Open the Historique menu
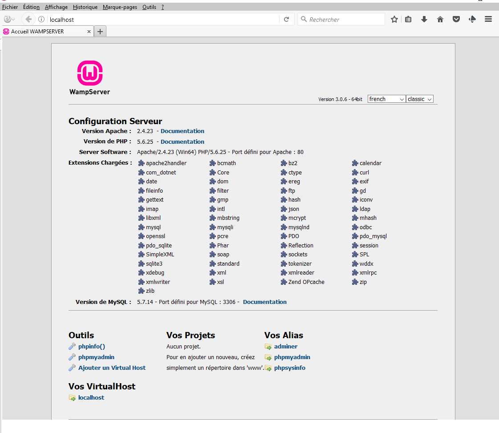The image size is (499, 433). (85, 7)
